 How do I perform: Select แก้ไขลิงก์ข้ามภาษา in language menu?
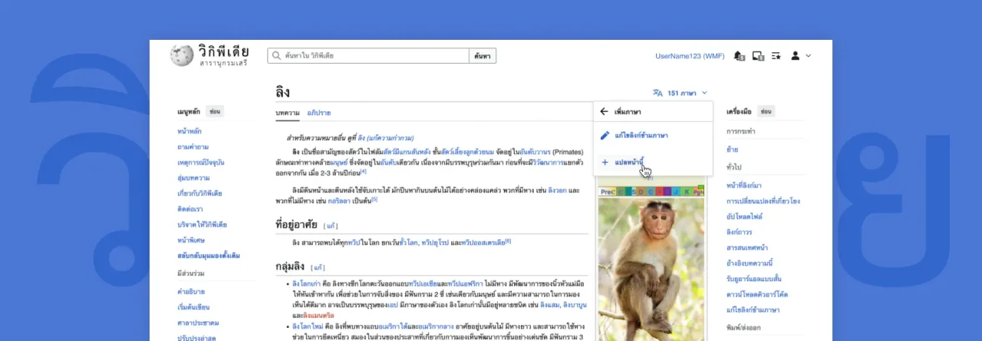point(641,136)
